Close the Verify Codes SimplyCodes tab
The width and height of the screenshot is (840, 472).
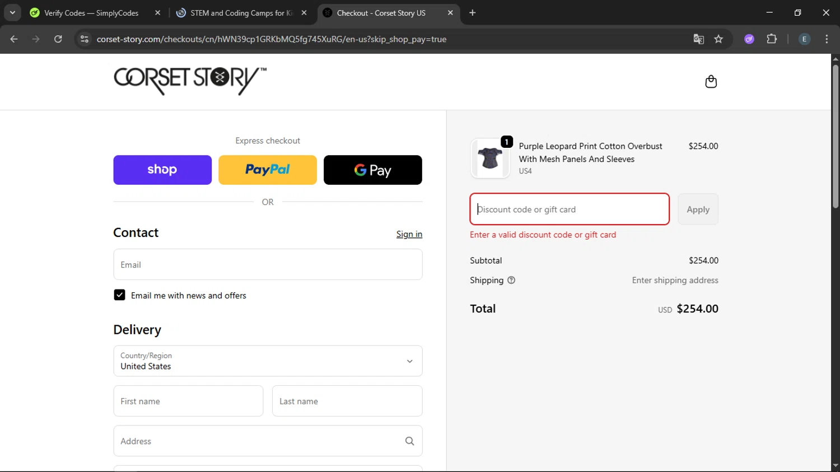tap(157, 13)
